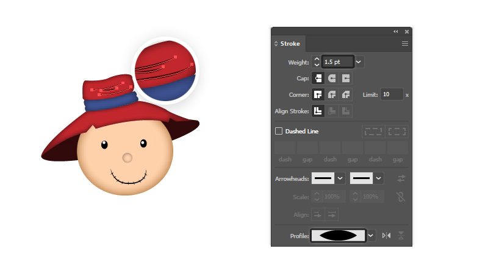Choose the Round Join corner icon
The height and width of the screenshot is (268, 488).
(332, 94)
